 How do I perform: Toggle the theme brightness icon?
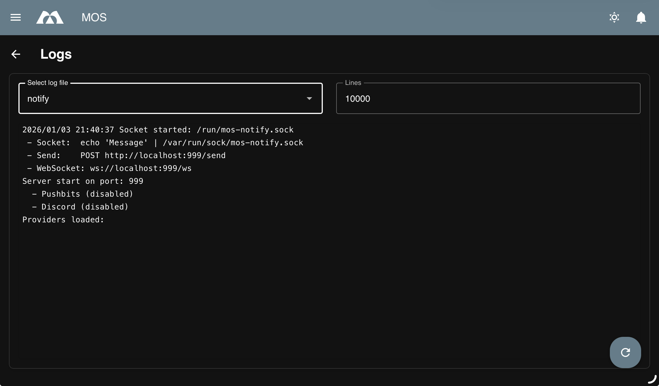[614, 17]
